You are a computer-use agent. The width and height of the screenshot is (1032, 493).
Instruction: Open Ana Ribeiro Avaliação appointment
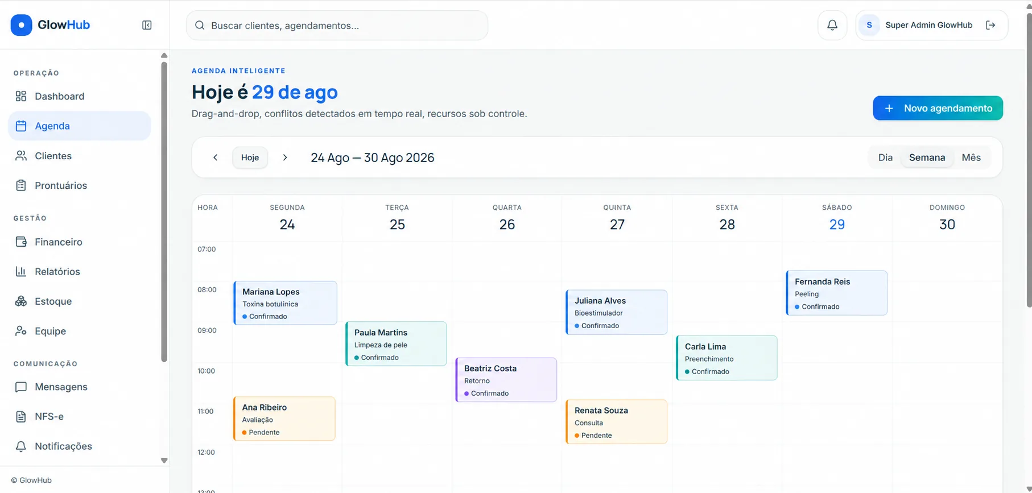(x=284, y=419)
